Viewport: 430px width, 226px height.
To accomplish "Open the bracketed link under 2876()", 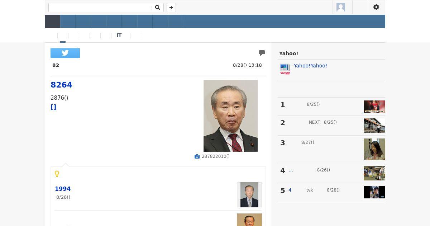I will coord(53,107).
